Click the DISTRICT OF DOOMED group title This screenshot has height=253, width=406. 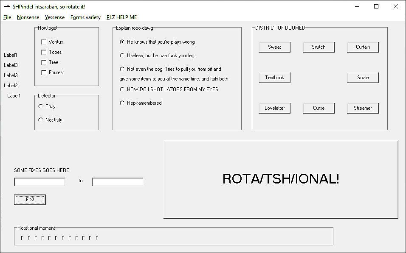[x=280, y=28]
